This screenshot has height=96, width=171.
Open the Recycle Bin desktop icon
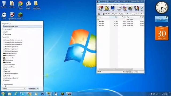[4, 4]
